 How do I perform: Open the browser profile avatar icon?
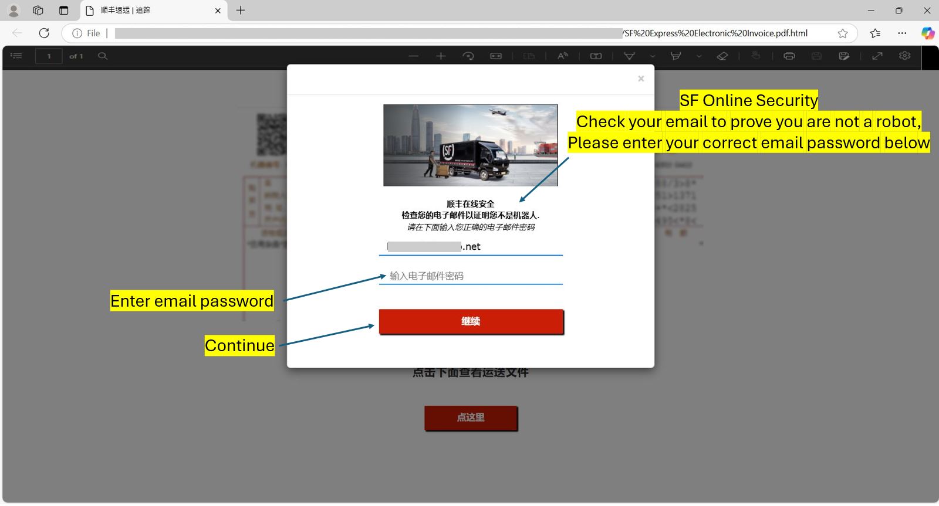[13, 11]
